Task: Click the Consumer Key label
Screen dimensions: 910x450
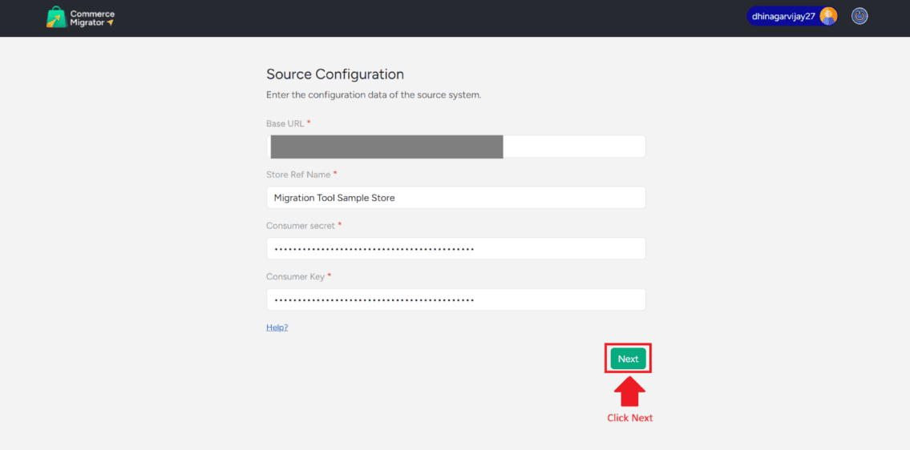Action: [295, 277]
